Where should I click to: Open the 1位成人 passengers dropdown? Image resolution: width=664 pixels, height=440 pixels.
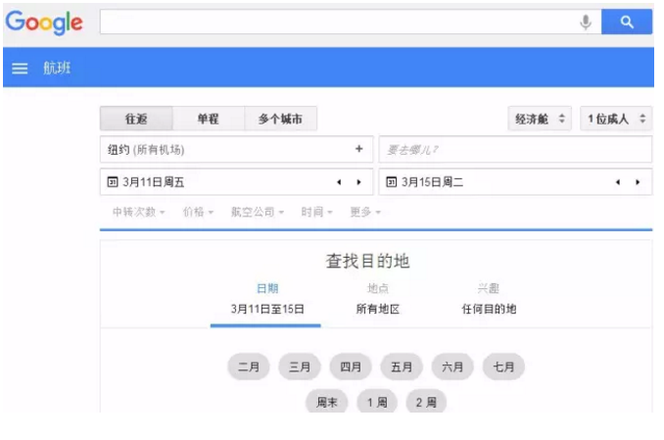(x=616, y=119)
